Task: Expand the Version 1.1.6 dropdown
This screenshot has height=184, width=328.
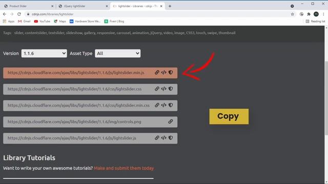Action: pyautogui.click(x=44, y=53)
